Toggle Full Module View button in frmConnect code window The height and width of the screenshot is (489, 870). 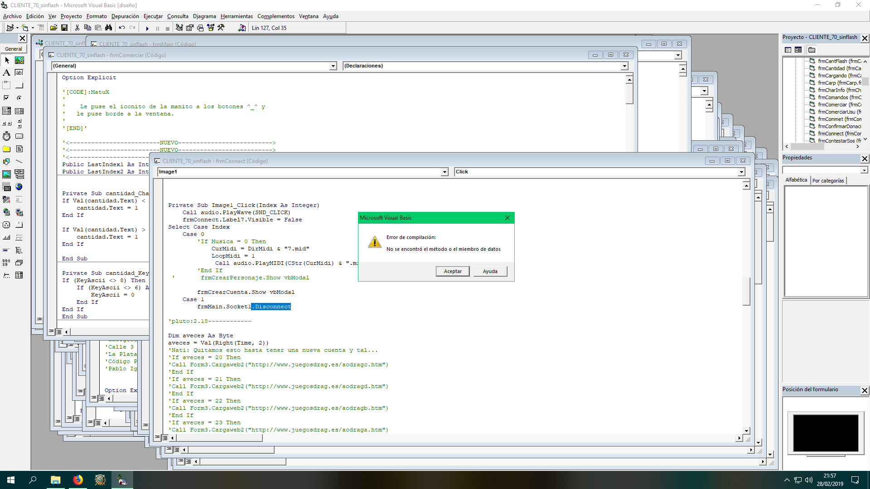pos(165,438)
